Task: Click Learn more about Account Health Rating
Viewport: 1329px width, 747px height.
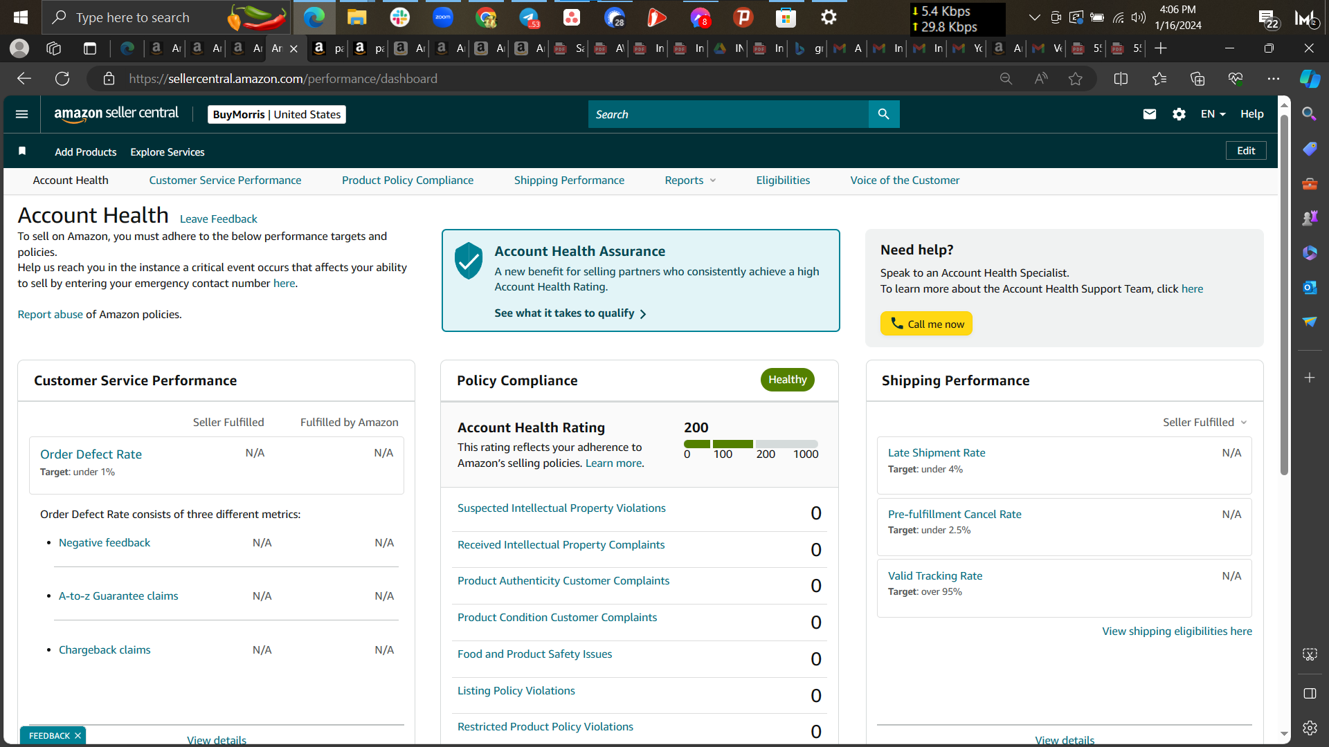Action: click(613, 463)
